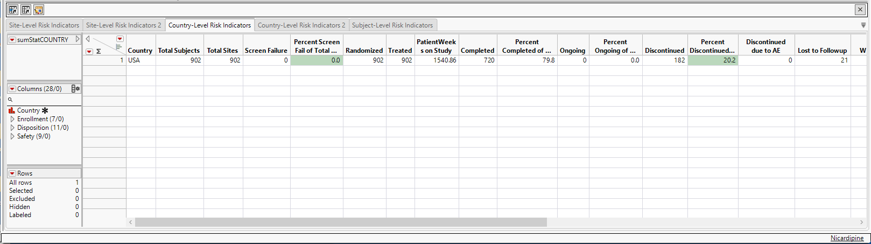871x244 pixels.
Task: Click the Country red bar chart icon
Action: coord(12,110)
